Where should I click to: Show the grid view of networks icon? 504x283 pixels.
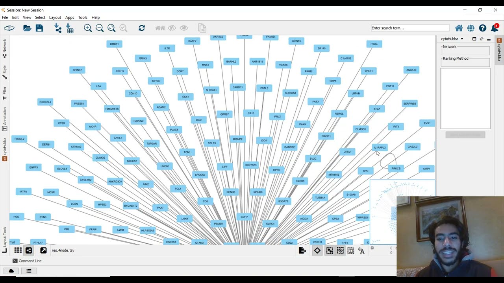[18, 250]
